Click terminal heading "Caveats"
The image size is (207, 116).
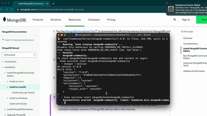(x=68, y=53)
